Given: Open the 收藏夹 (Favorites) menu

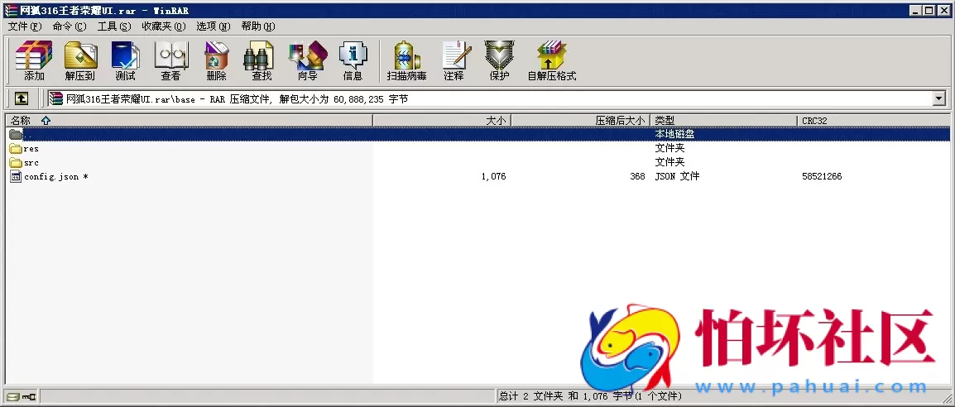Looking at the screenshot, I should [x=163, y=26].
